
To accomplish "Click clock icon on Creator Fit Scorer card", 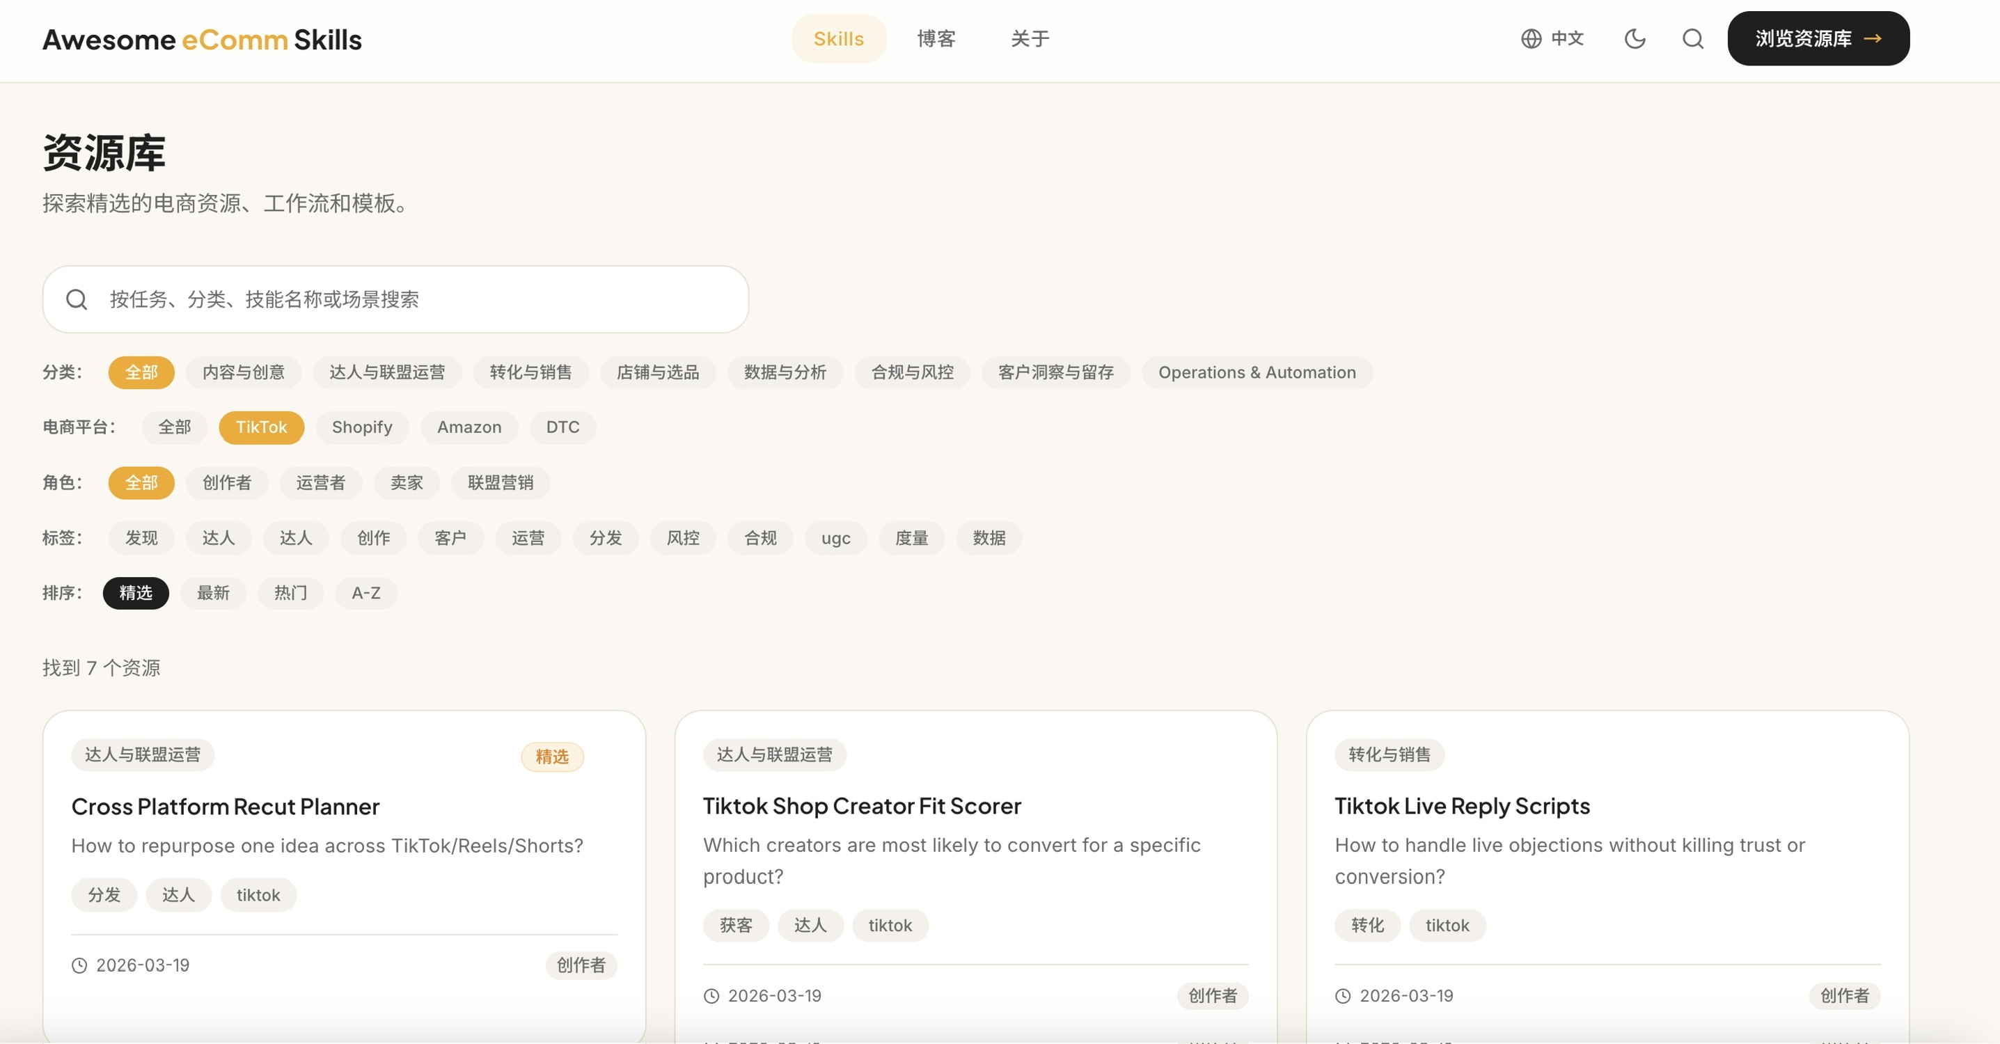I will [x=711, y=996].
